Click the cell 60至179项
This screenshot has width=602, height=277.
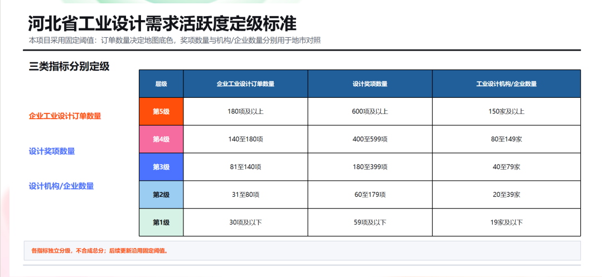(x=370, y=195)
